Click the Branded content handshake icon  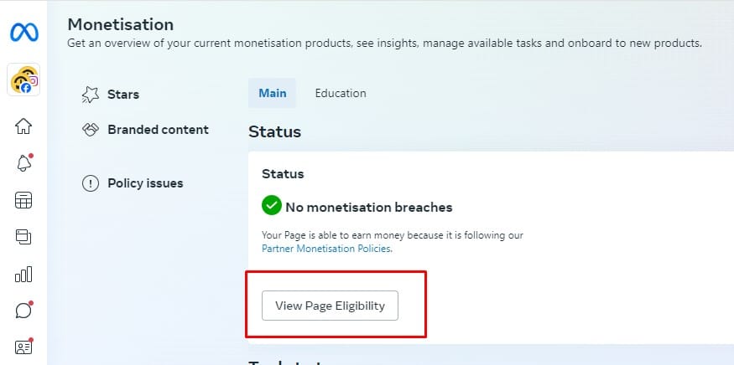pyautogui.click(x=91, y=130)
